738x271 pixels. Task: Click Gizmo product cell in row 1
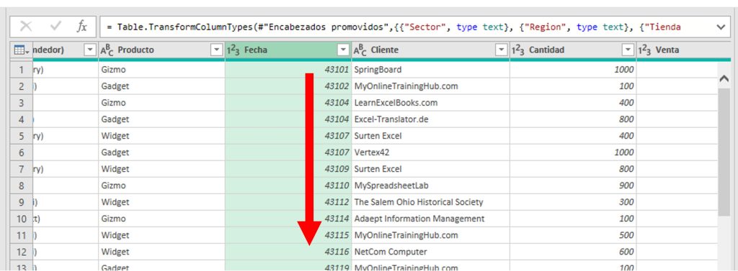tap(161, 70)
